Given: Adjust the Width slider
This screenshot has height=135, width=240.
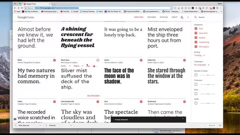Looking at the screenshot, I should coord(208,103).
